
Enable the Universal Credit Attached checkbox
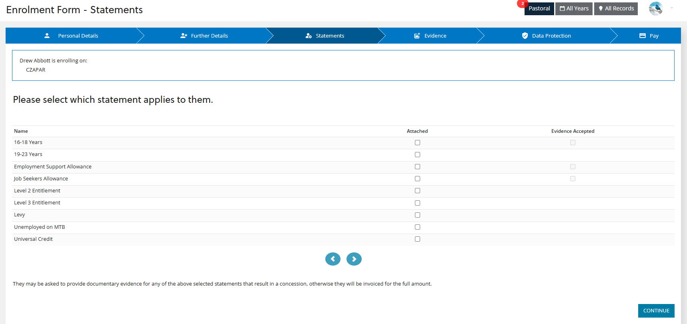[x=417, y=239]
